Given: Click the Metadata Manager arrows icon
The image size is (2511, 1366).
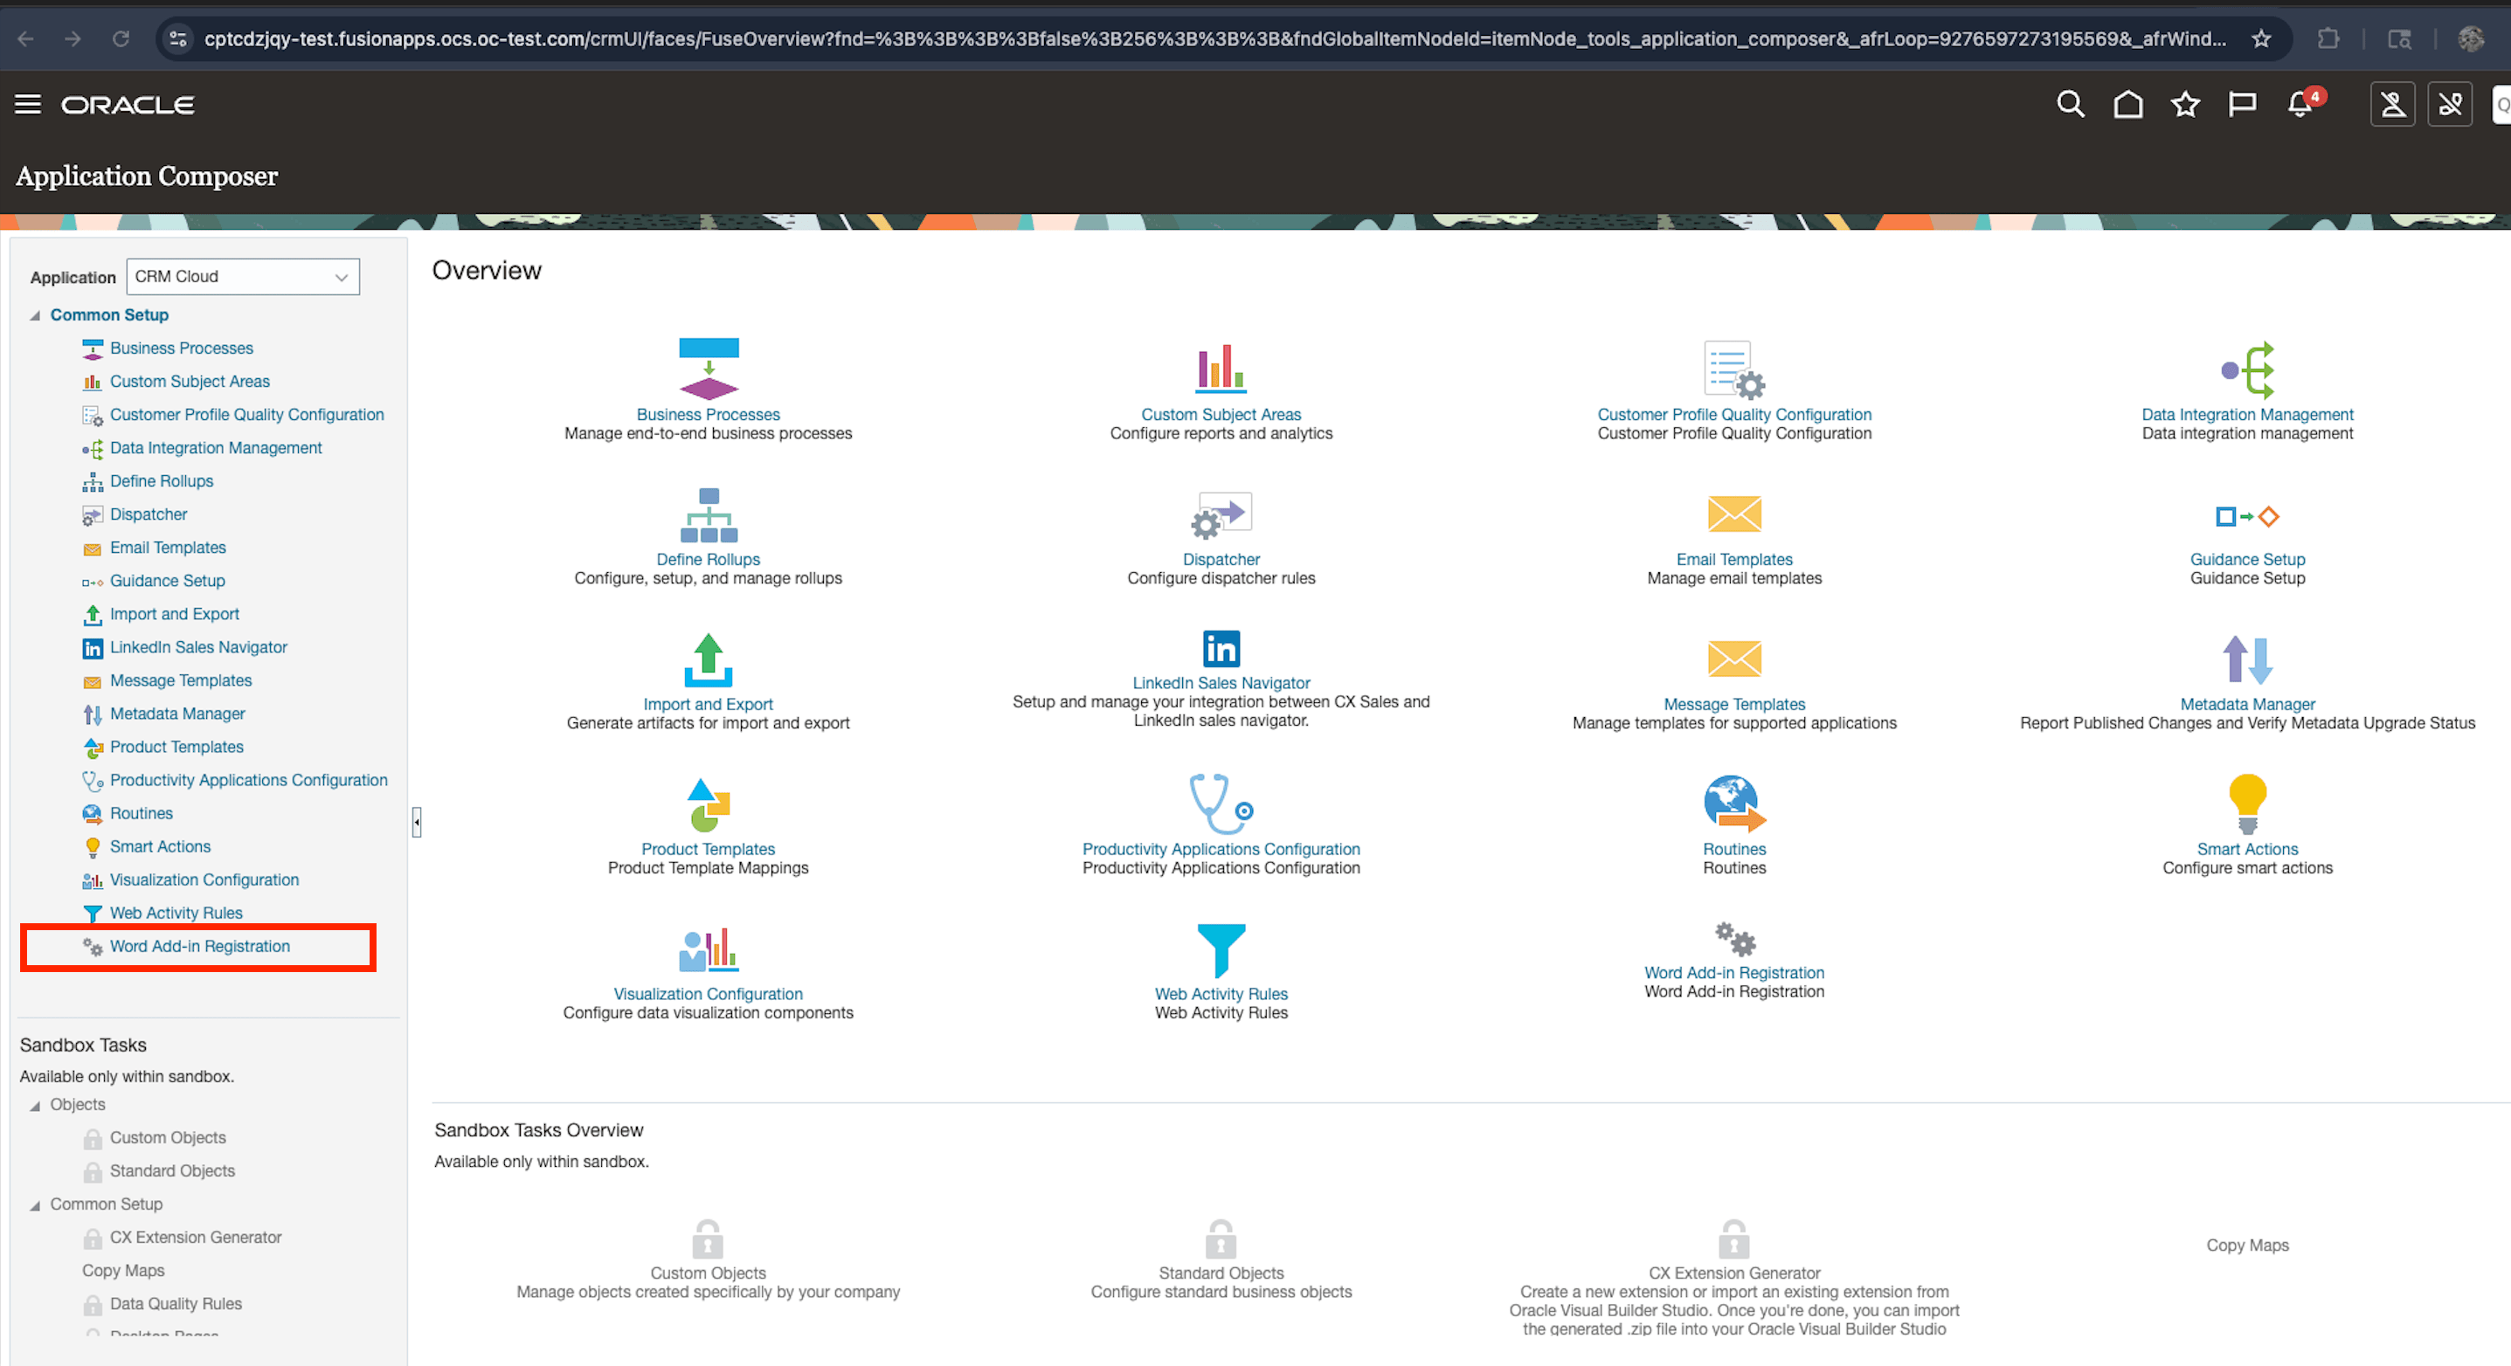Looking at the screenshot, I should (2247, 659).
